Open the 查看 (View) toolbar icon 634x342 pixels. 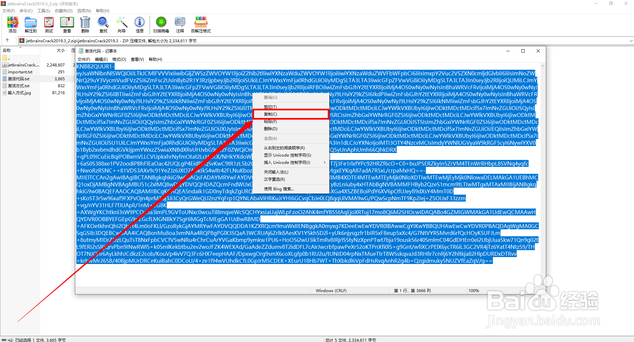point(67,24)
